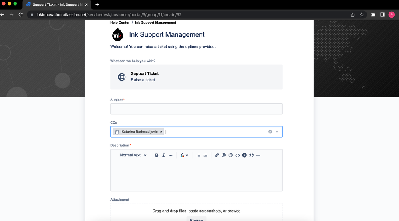Screen dimensions: 399x221
Task: Insert a bullet list
Action: pyautogui.click(x=199, y=155)
